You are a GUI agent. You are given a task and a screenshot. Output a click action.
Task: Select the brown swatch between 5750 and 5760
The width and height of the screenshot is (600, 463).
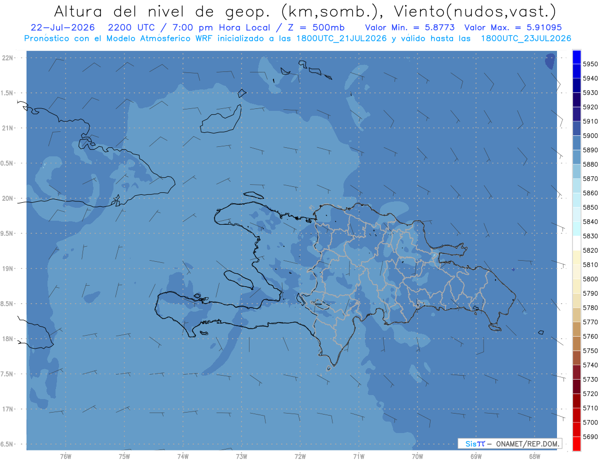pos(576,343)
